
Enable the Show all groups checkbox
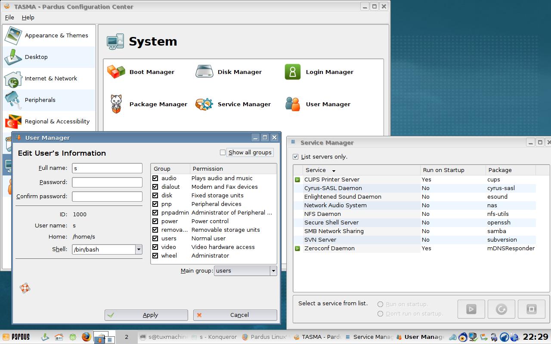pos(223,152)
